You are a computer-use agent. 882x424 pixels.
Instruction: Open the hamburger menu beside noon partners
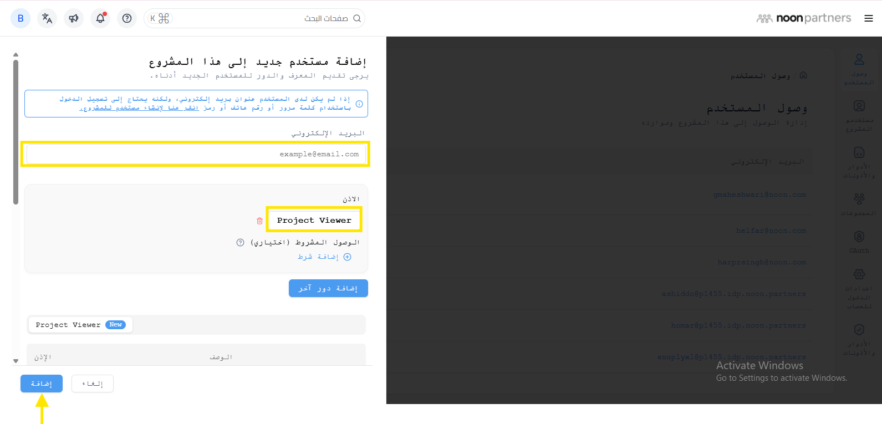point(869,18)
